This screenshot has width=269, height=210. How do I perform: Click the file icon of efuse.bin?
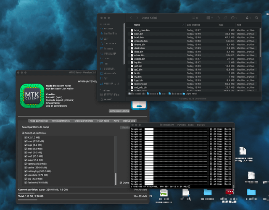point(132,55)
